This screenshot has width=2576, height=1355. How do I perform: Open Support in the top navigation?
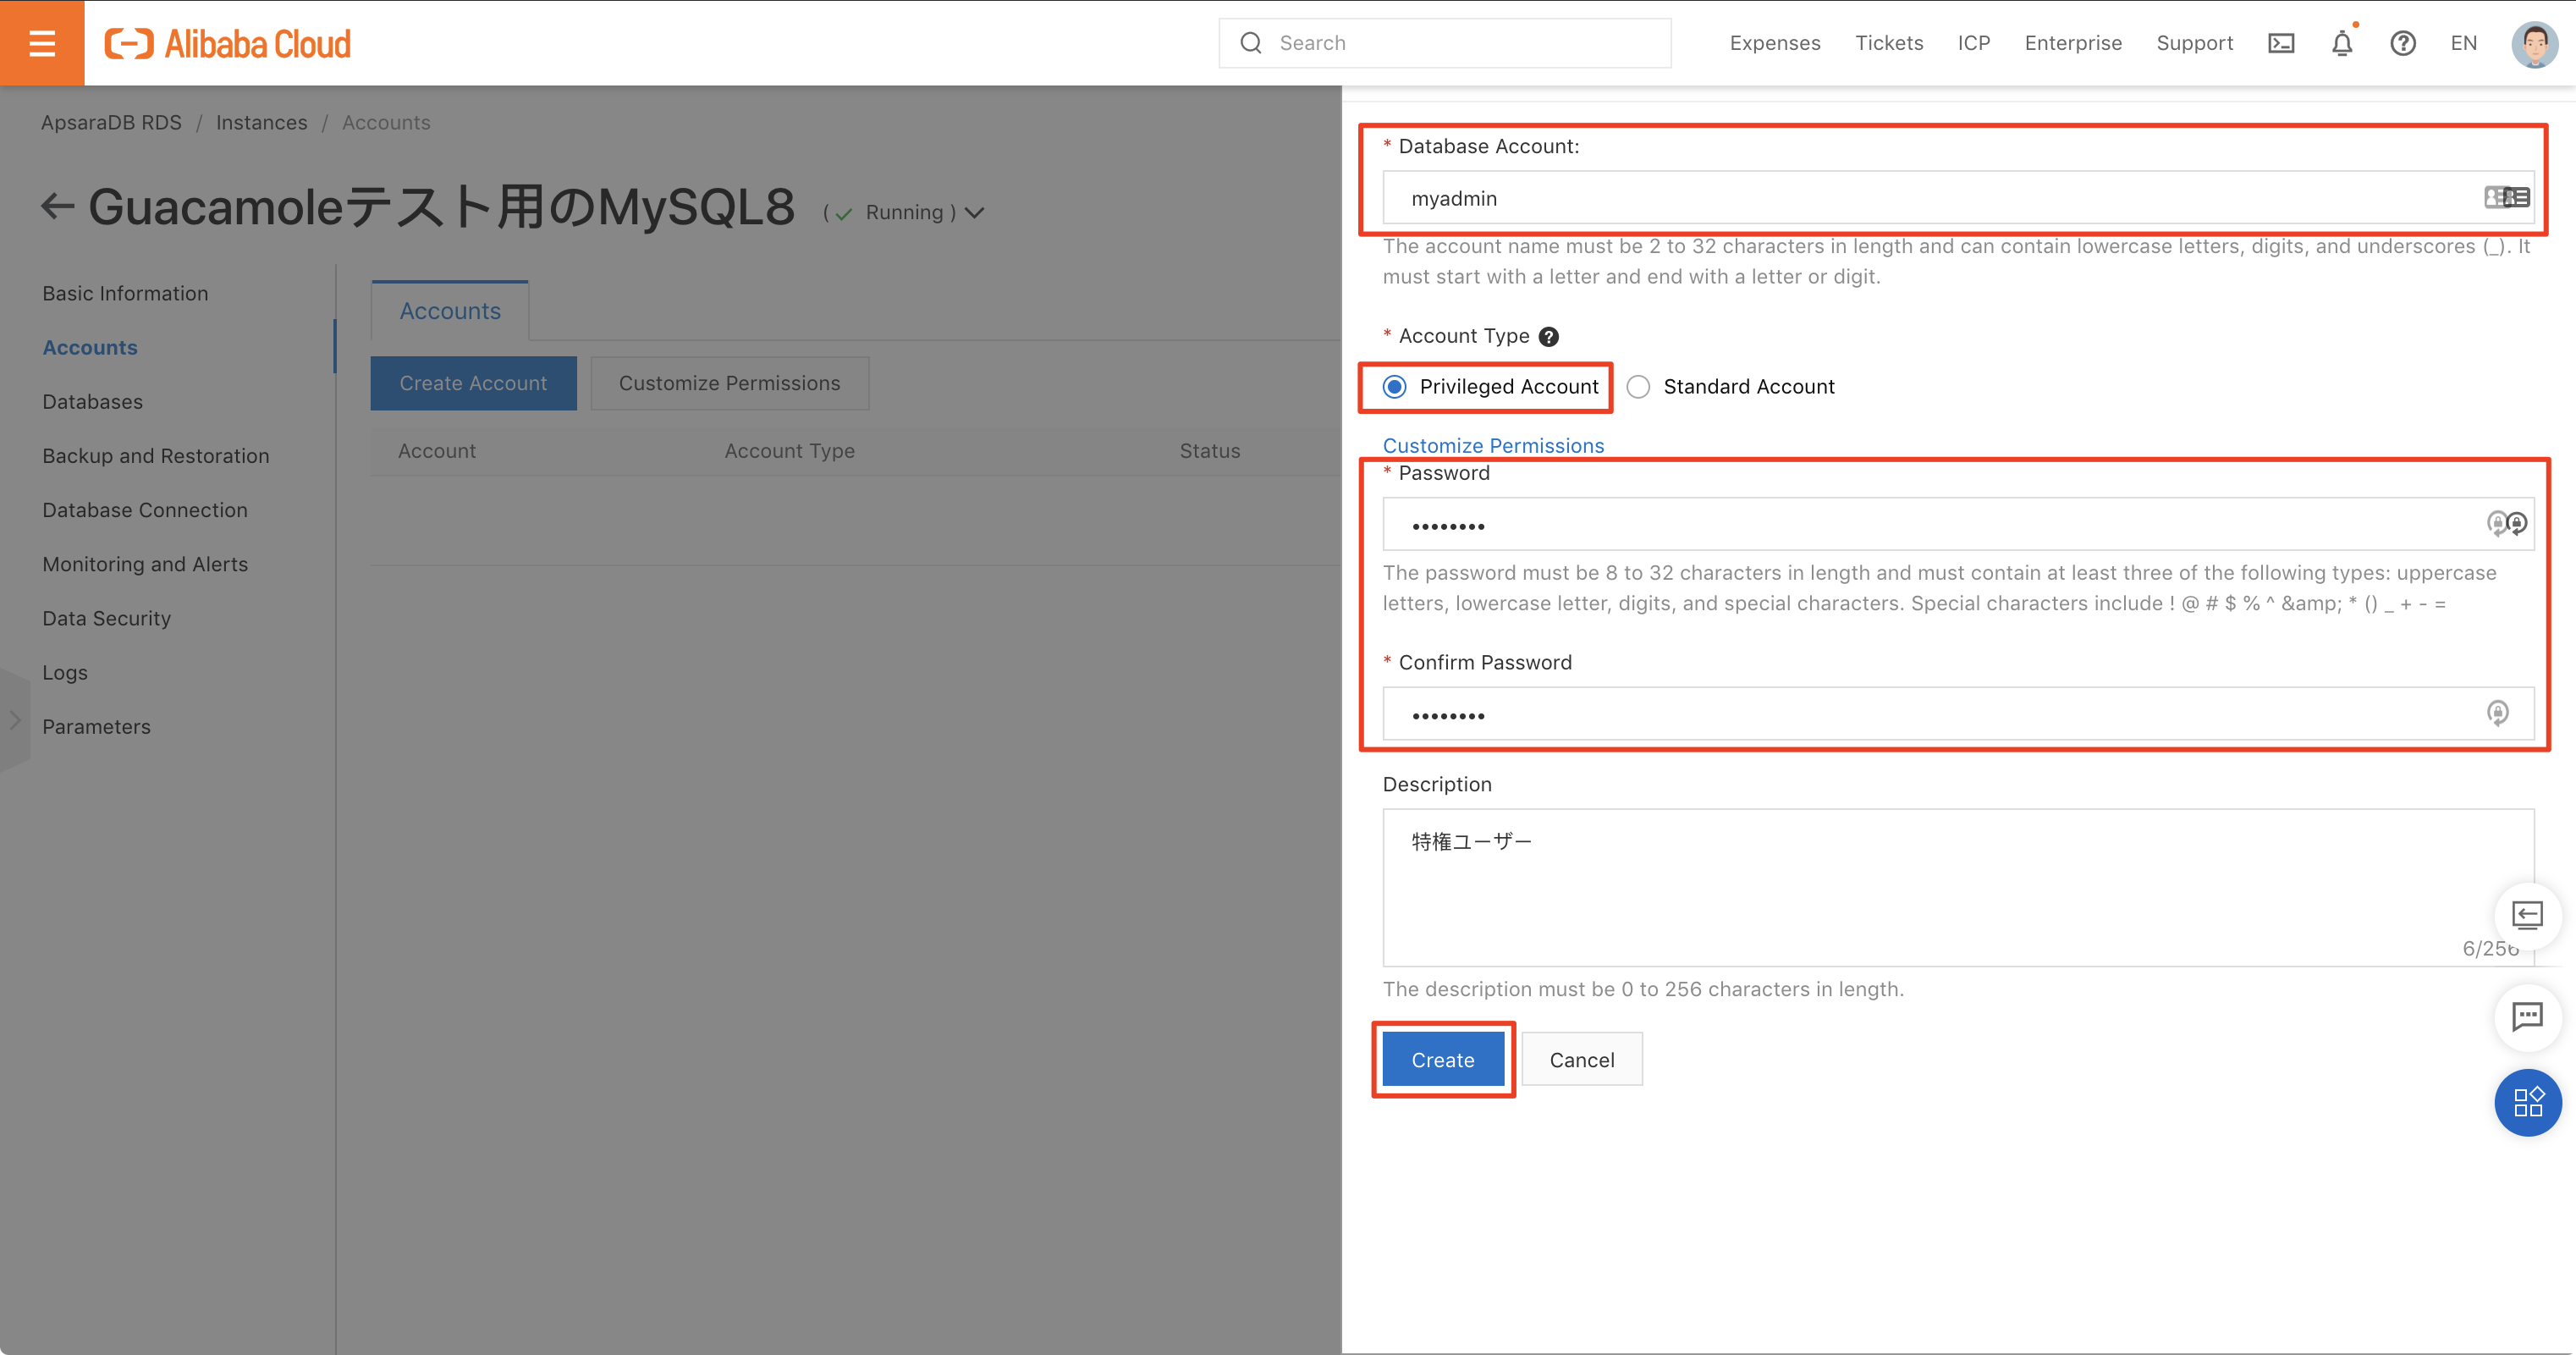2194,43
